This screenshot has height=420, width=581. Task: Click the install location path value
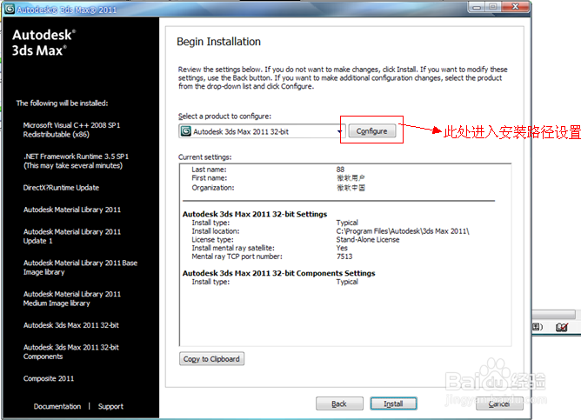pyautogui.click(x=403, y=231)
